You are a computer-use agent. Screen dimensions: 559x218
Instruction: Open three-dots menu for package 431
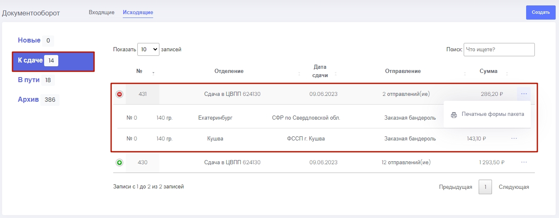[x=524, y=94]
